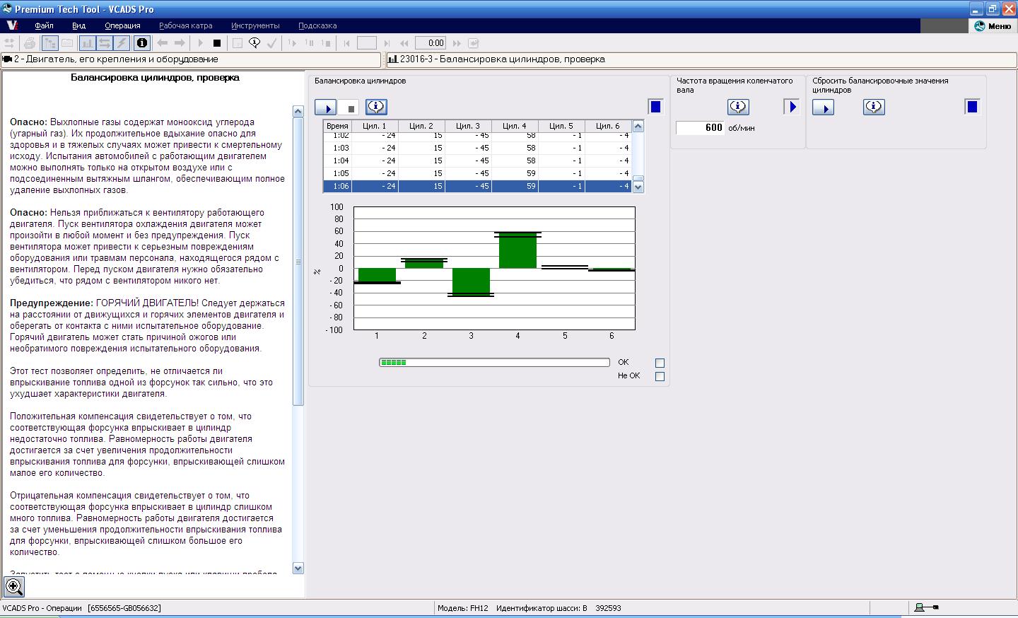Click the print icon in toolbar
The image size is (1018, 618).
[x=30, y=43]
